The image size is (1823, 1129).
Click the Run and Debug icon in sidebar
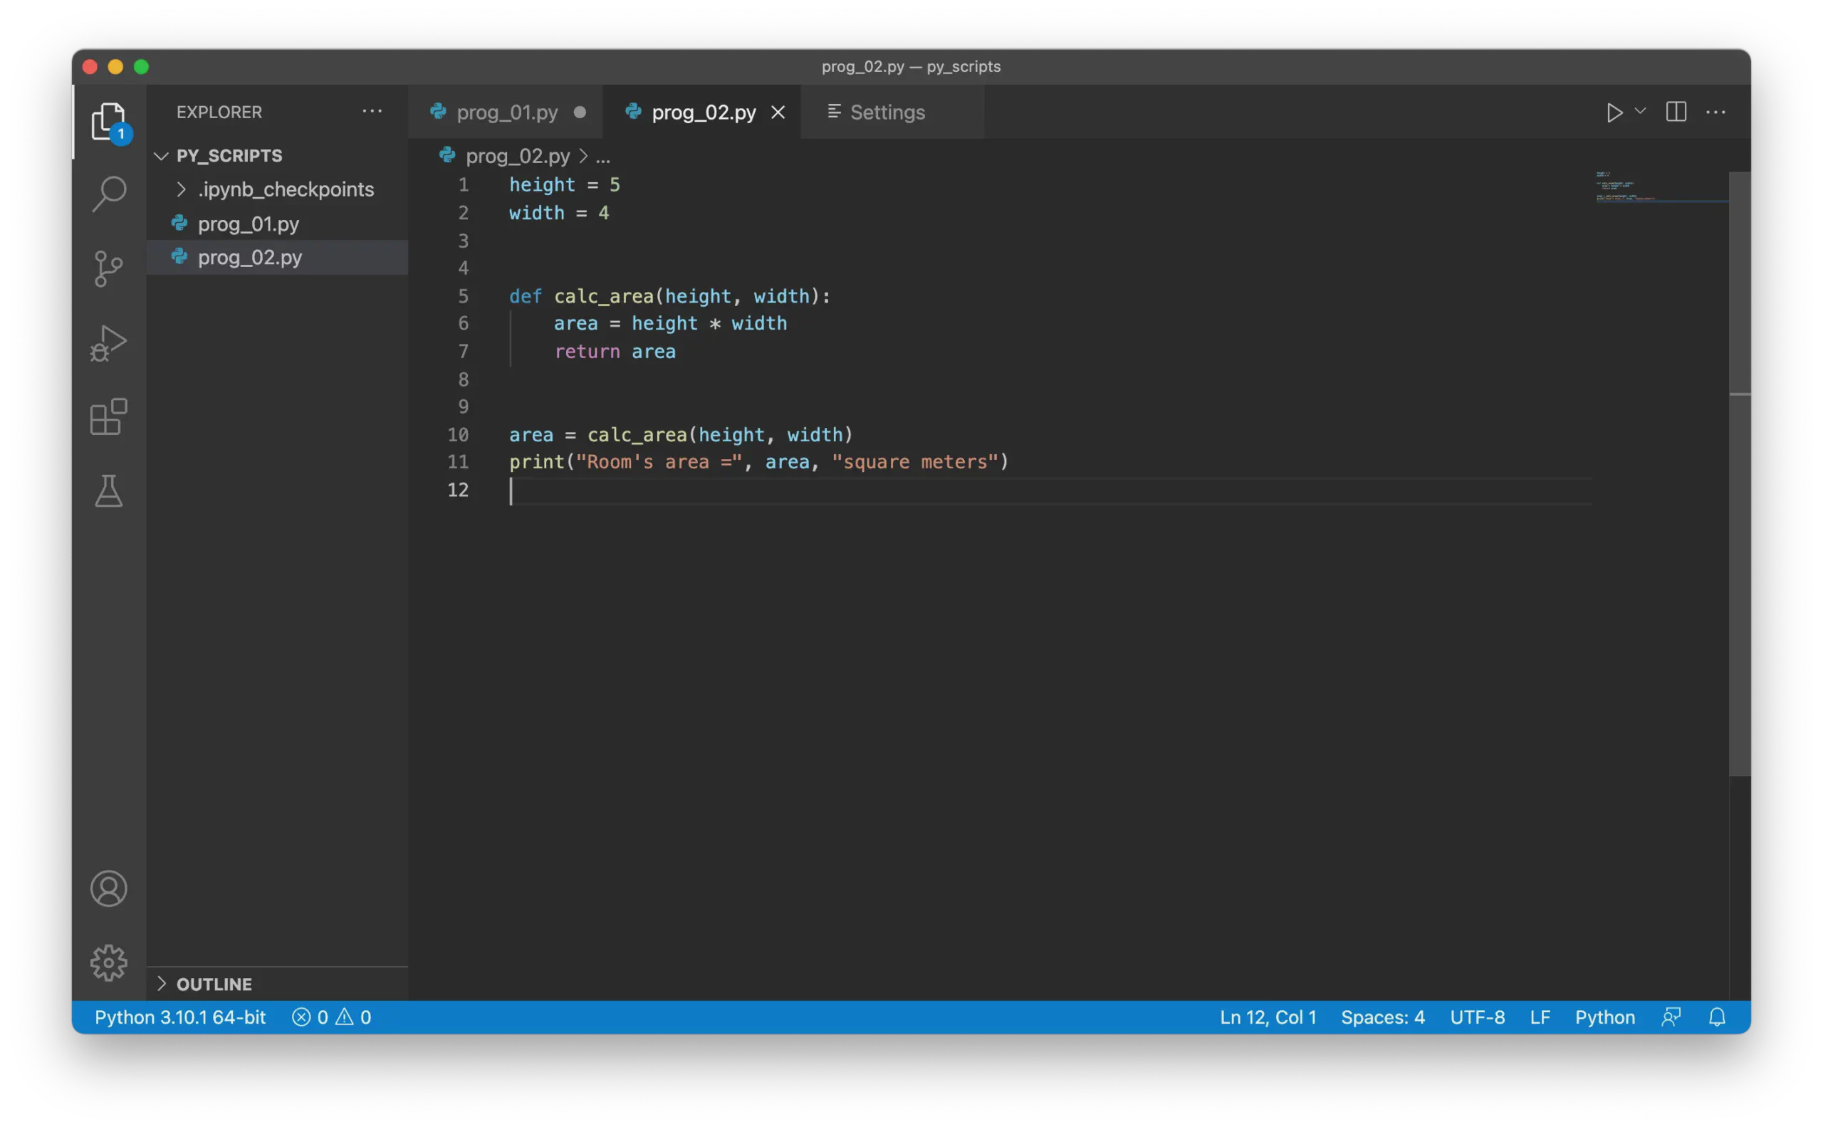(108, 345)
